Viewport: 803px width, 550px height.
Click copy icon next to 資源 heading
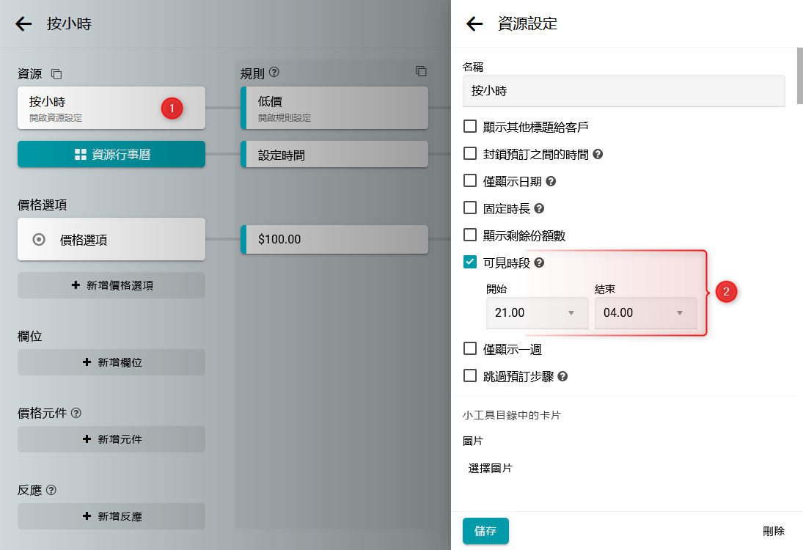56,73
